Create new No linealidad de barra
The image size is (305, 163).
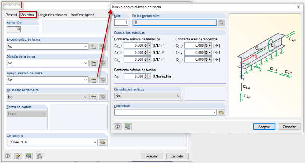click(94, 97)
